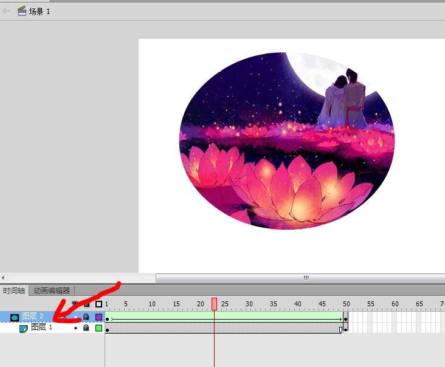This screenshot has width=445, height=367.
Task: Click the back arrow beside 场景 1
Action: pos(7,11)
